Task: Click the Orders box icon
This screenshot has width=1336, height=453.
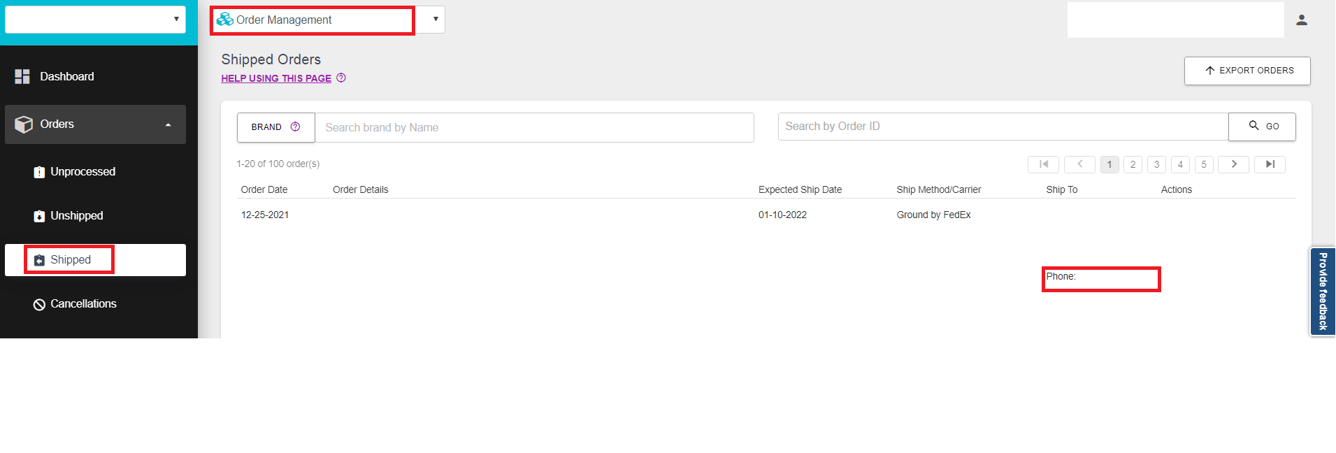Action: click(24, 124)
